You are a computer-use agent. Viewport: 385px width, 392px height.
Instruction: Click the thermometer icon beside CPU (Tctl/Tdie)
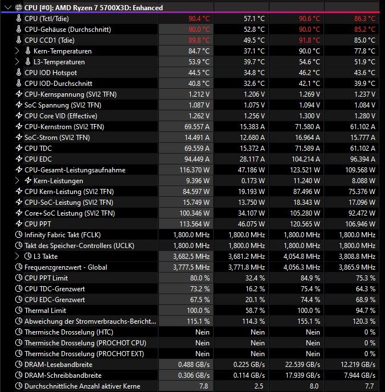point(19,19)
